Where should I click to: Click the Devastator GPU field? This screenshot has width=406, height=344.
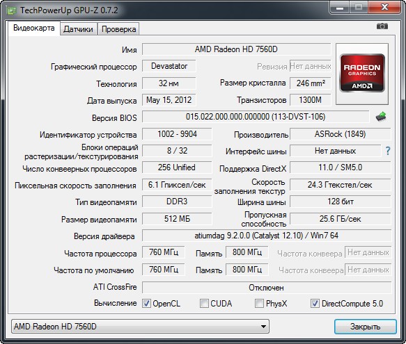click(169, 66)
